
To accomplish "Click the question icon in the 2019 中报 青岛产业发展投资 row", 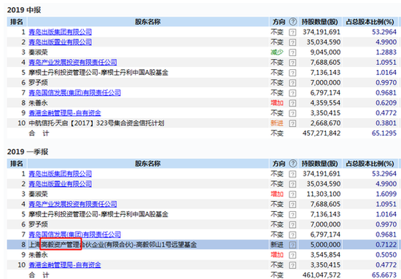I will [x=292, y=63].
